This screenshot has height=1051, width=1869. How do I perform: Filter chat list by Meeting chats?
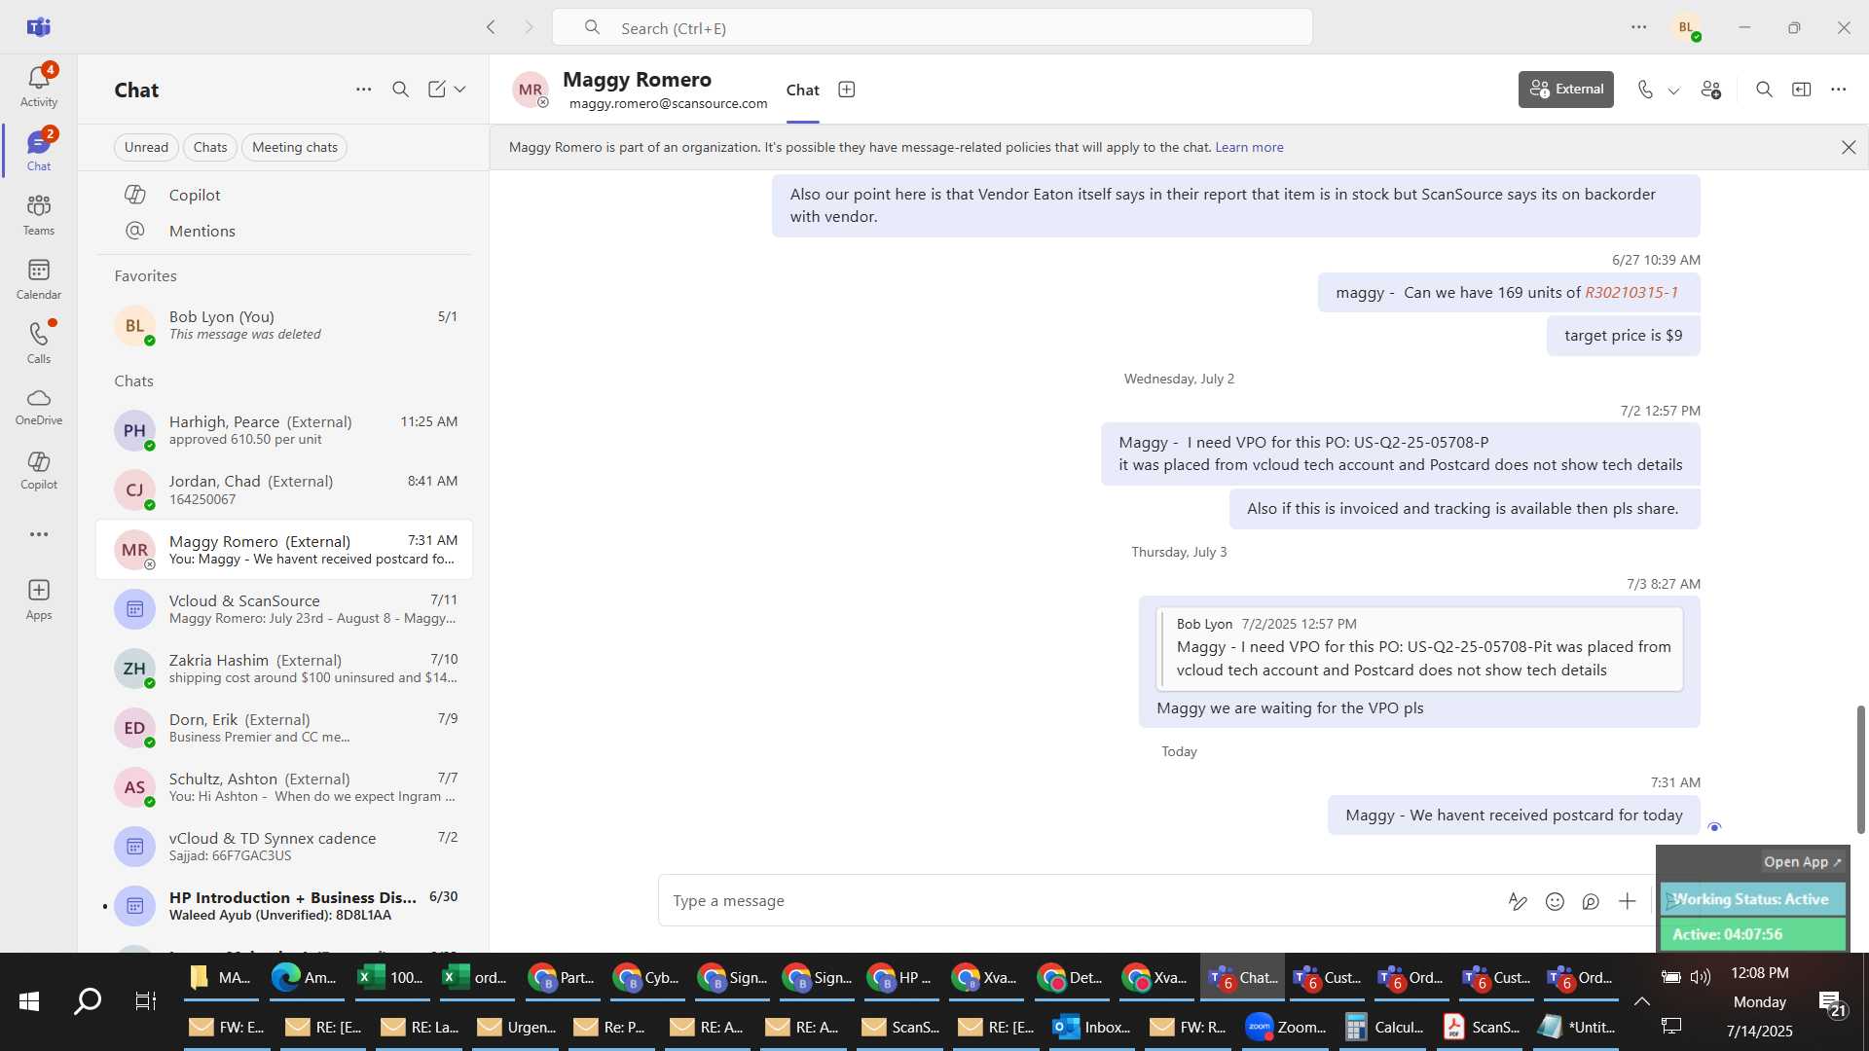click(x=295, y=147)
